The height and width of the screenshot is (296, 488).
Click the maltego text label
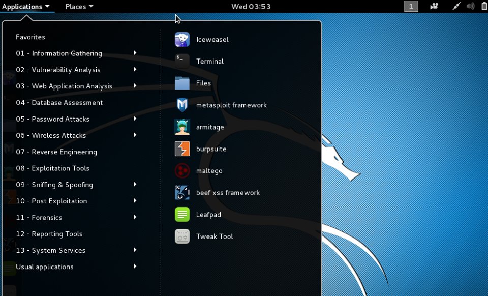209,171
